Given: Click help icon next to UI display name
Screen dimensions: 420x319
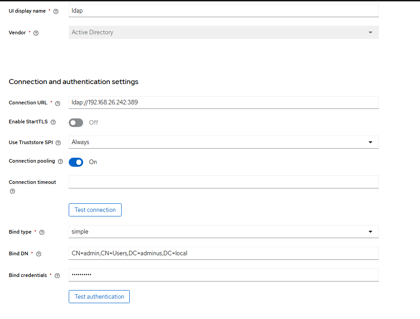Looking at the screenshot, I should (x=56, y=11).
